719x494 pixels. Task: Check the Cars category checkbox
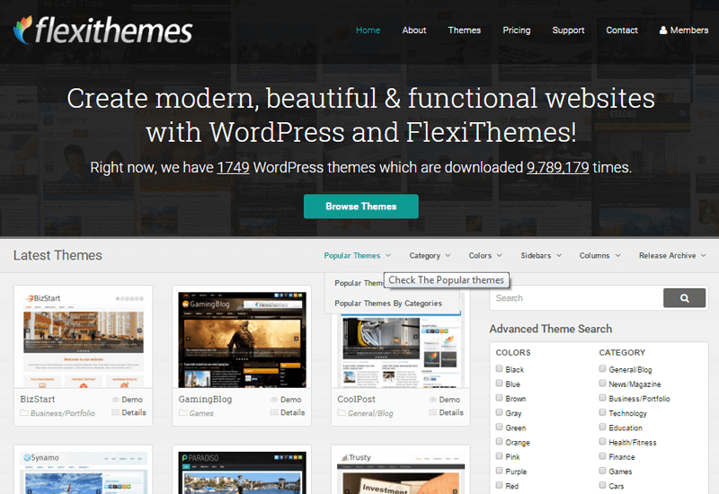(x=602, y=485)
